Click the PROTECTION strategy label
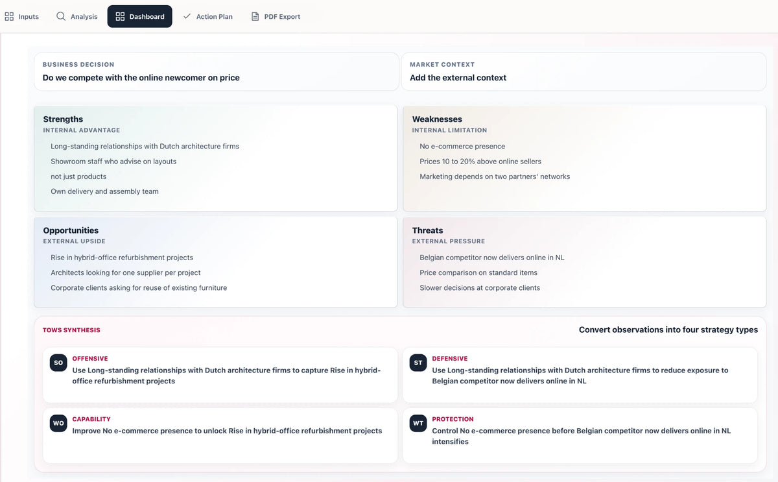 click(x=453, y=419)
